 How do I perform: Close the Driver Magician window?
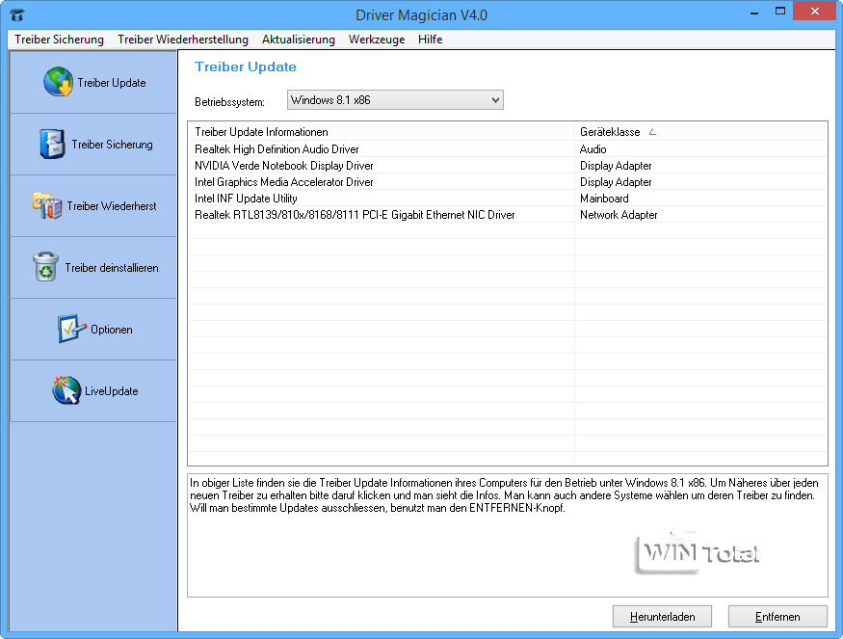pos(814,12)
